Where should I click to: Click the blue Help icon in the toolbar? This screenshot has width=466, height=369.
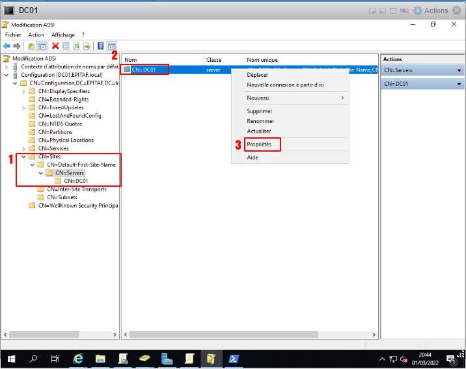pyautogui.click(x=100, y=46)
